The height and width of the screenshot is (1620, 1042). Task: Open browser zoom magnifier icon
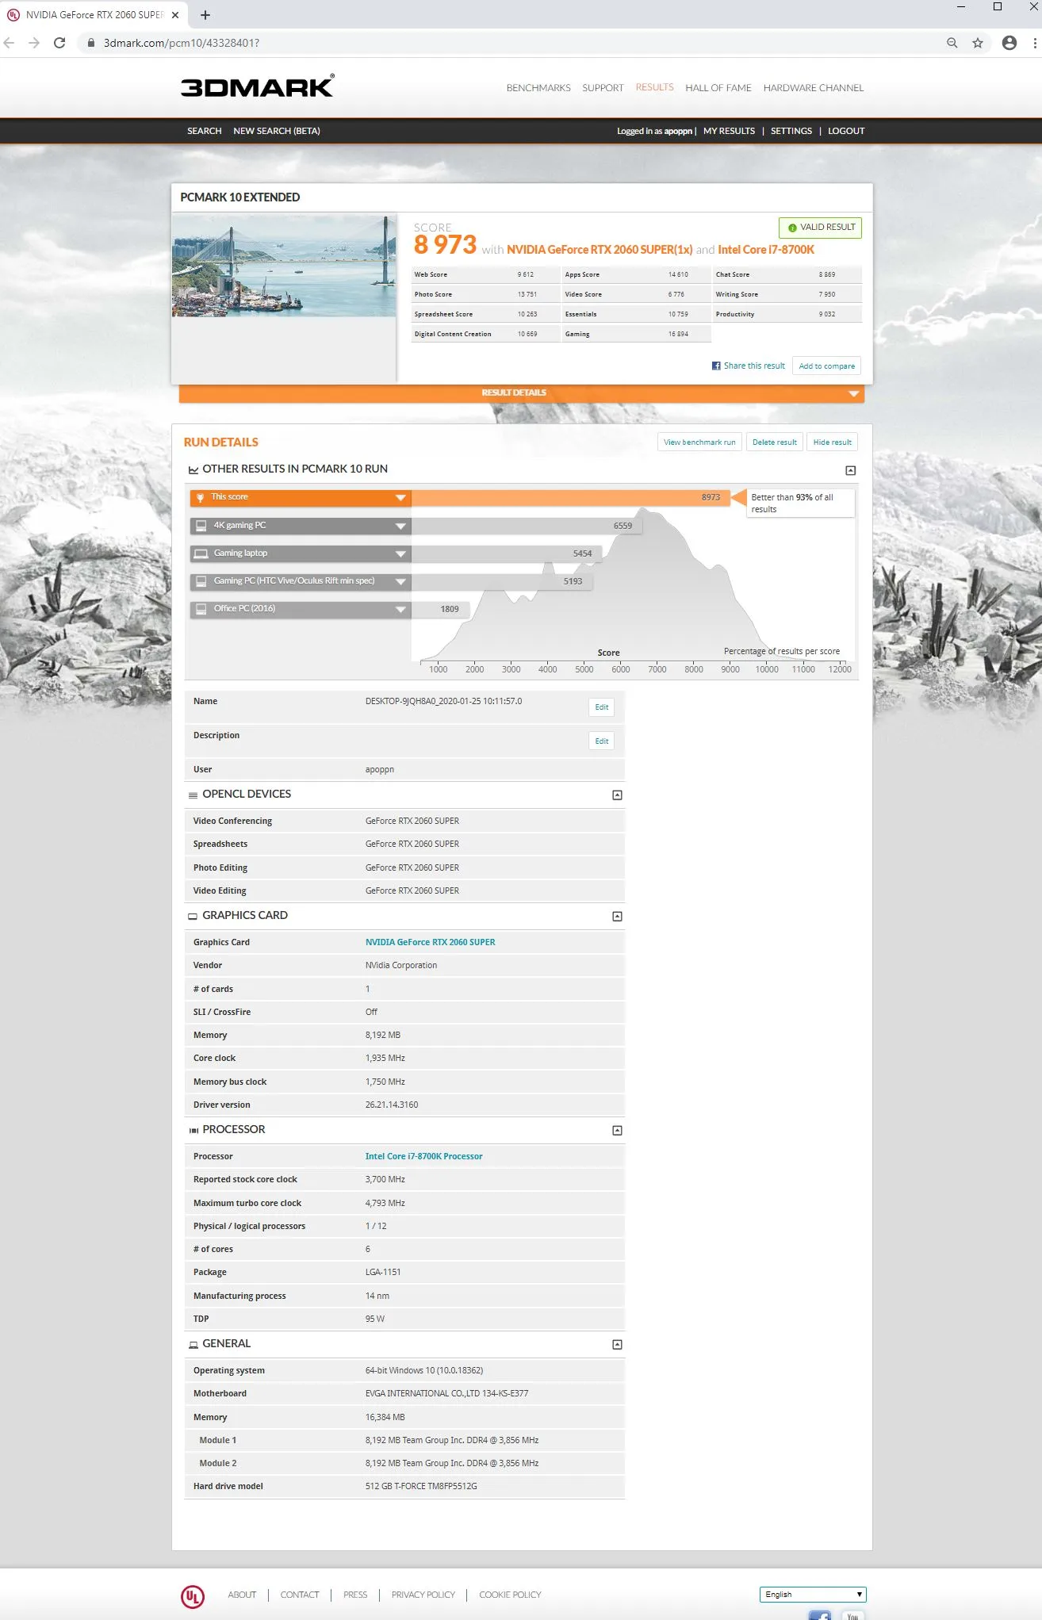tap(952, 43)
